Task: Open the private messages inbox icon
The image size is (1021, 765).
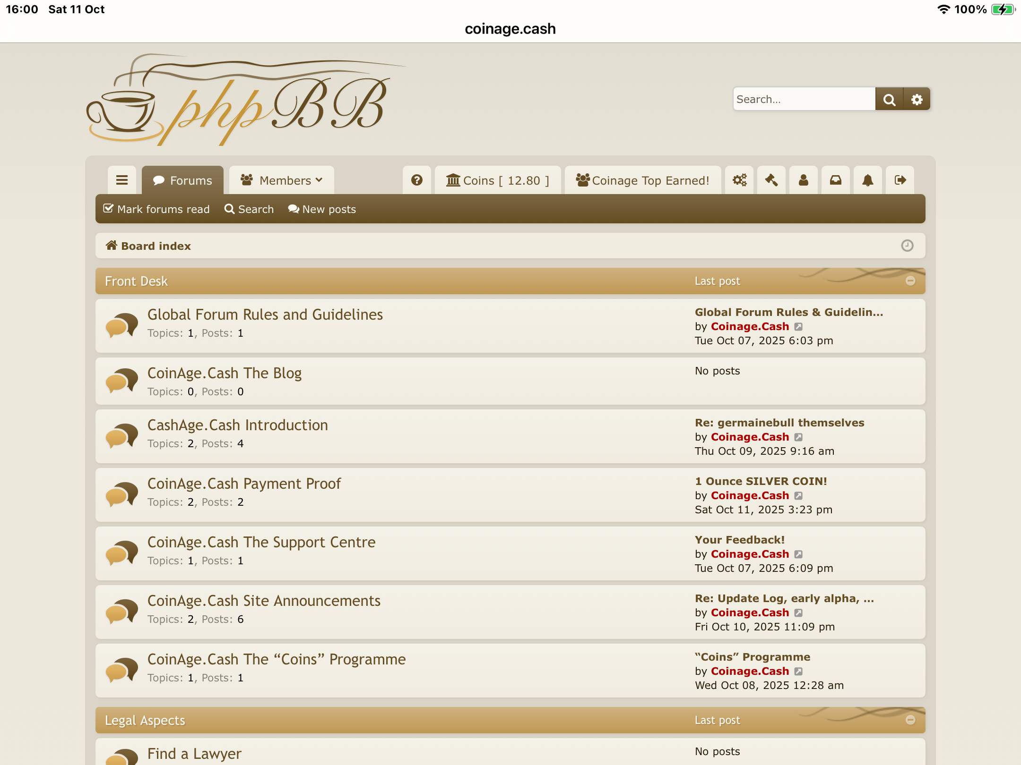Action: (836, 180)
